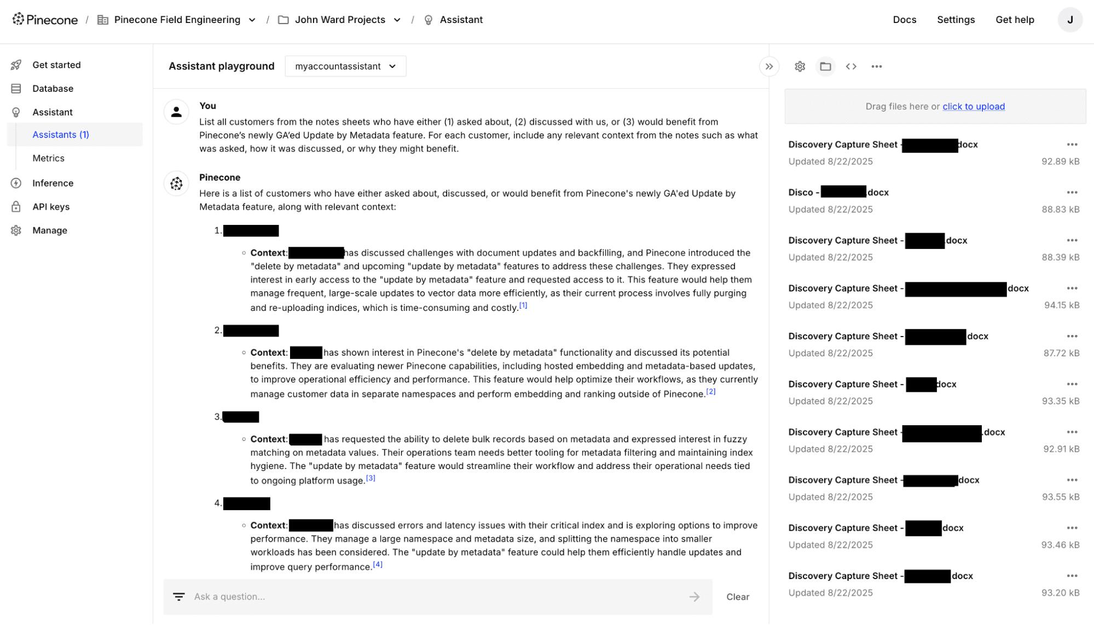This screenshot has width=1094, height=625.
Task: Open assistant settings gear icon
Action: [x=800, y=67]
